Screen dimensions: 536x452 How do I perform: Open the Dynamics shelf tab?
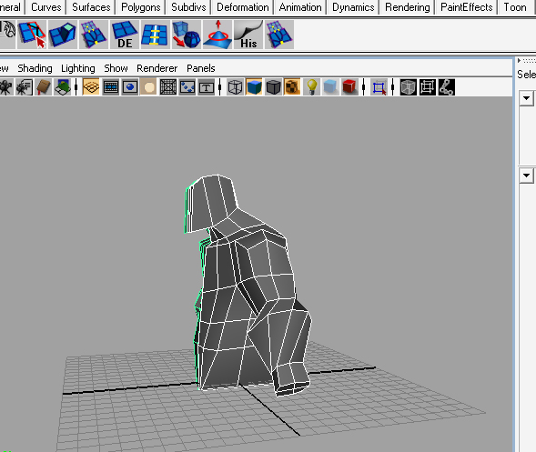click(x=353, y=7)
